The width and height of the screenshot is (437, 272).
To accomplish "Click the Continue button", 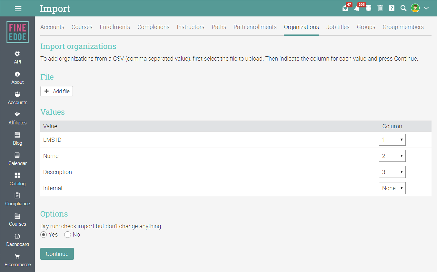I will [57, 254].
